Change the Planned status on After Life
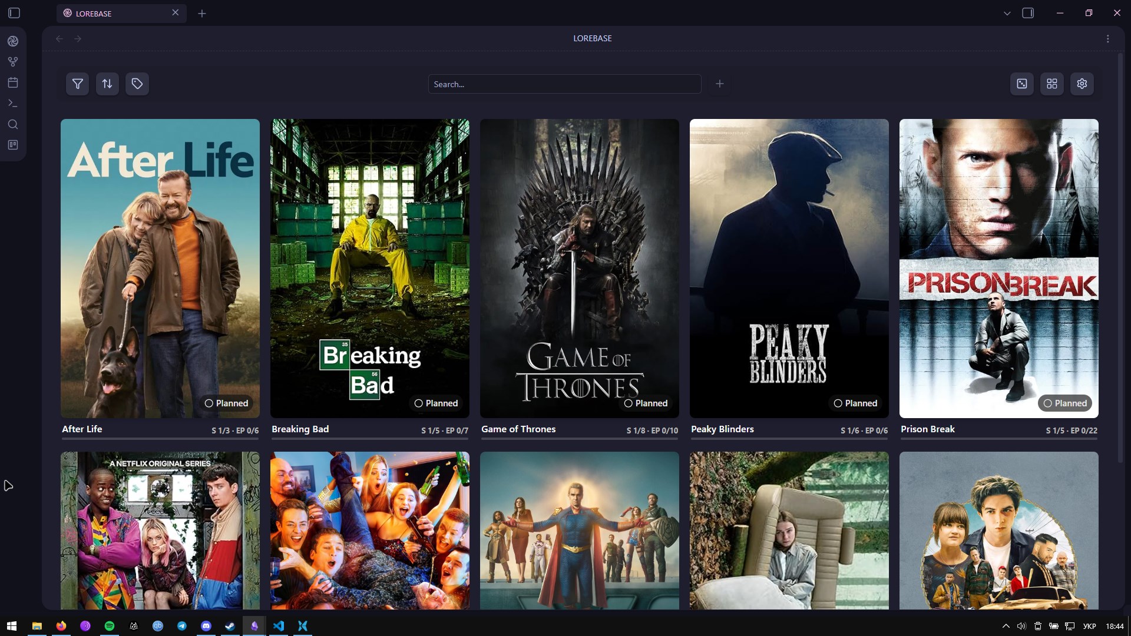 [x=226, y=403]
